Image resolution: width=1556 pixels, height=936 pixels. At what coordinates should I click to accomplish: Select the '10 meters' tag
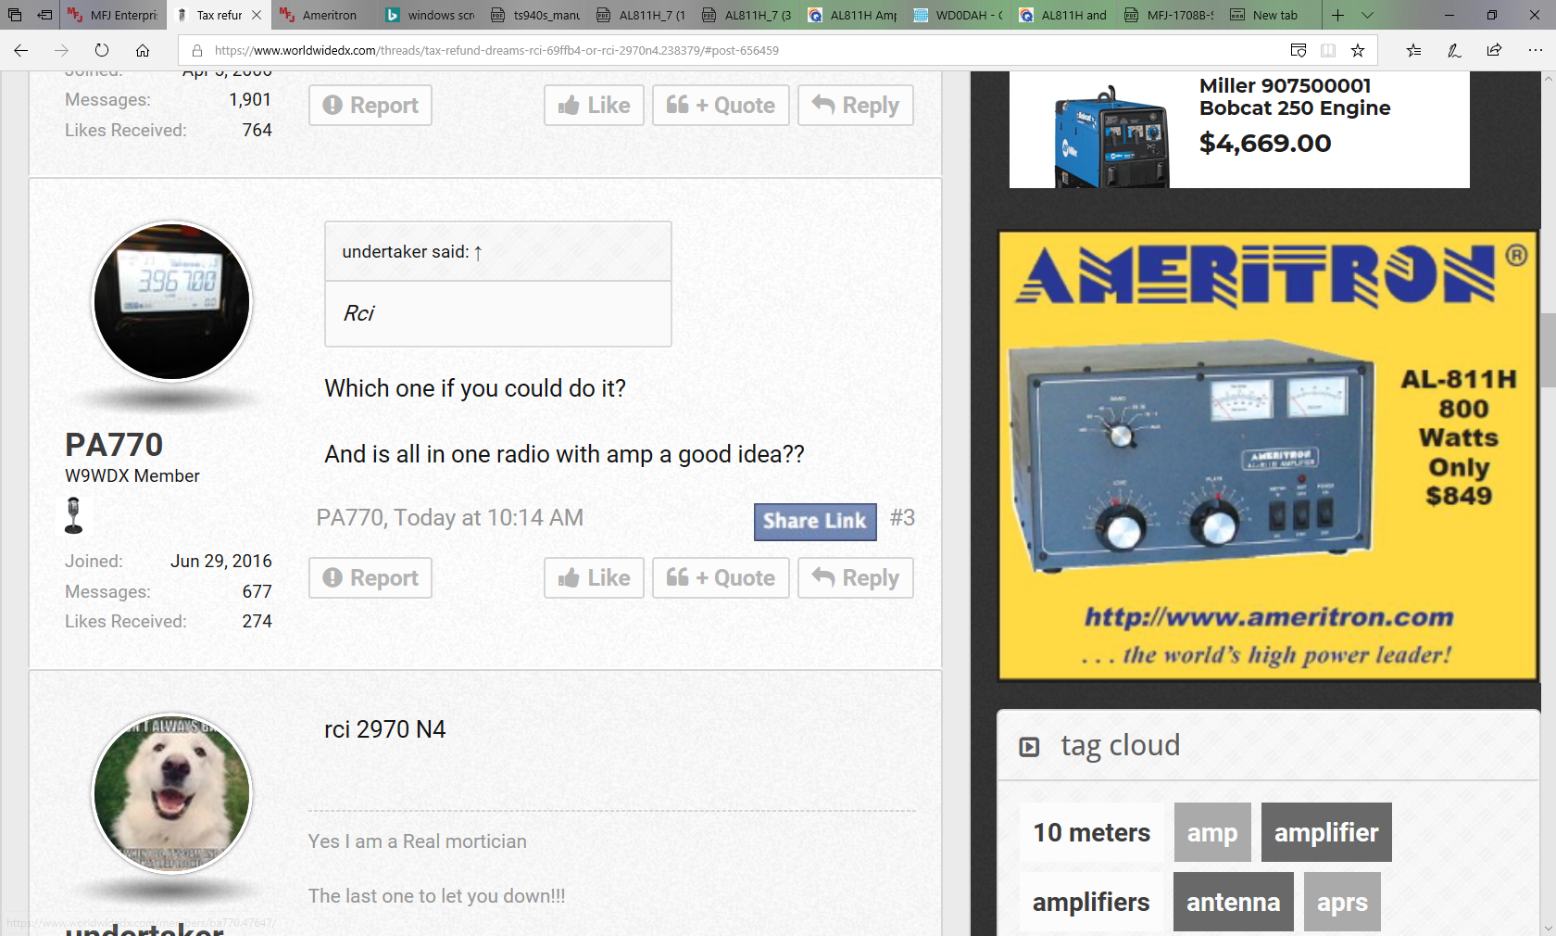coord(1091,832)
